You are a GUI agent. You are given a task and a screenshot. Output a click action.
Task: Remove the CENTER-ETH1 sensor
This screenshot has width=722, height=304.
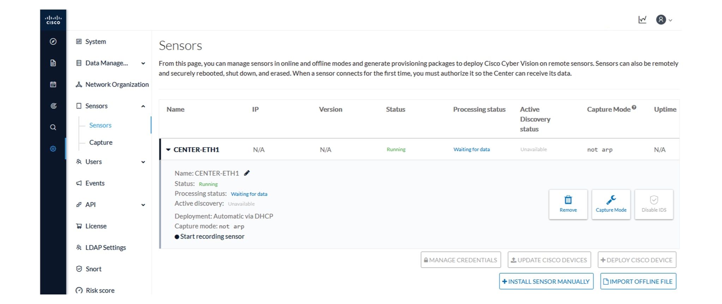tap(568, 204)
